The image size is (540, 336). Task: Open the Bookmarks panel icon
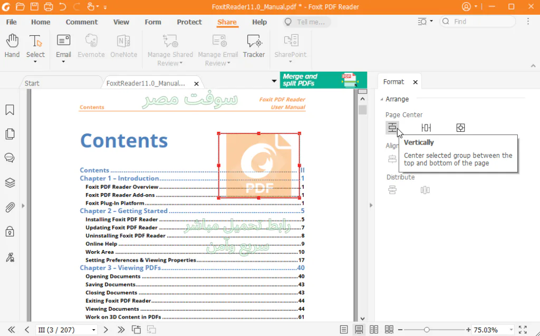click(9, 110)
